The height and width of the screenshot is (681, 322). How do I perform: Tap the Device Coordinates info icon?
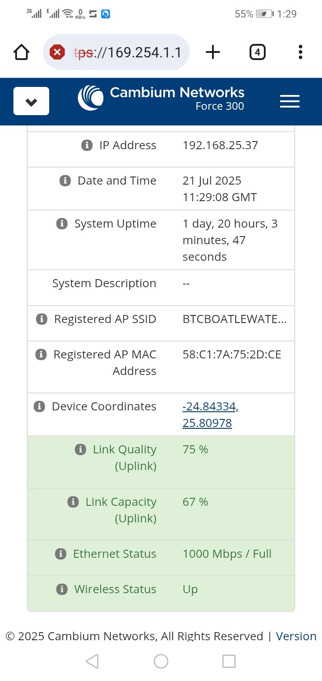click(x=39, y=406)
